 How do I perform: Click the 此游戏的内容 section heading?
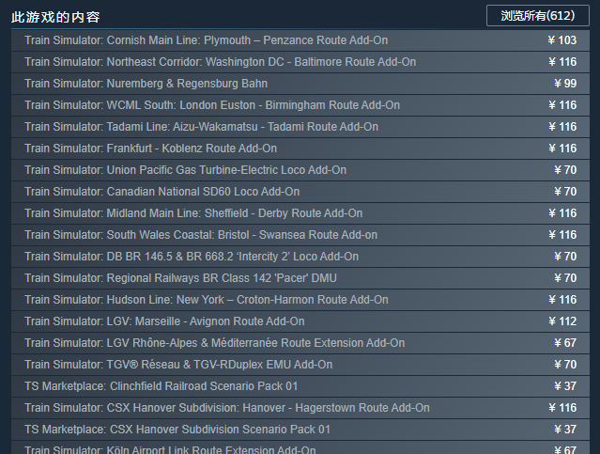pos(55,17)
